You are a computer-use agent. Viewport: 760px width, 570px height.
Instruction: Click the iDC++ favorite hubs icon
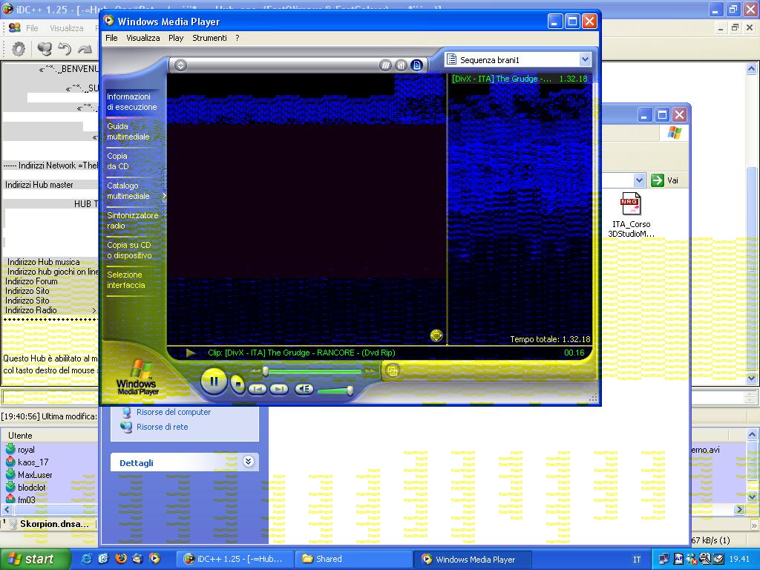[x=45, y=48]
